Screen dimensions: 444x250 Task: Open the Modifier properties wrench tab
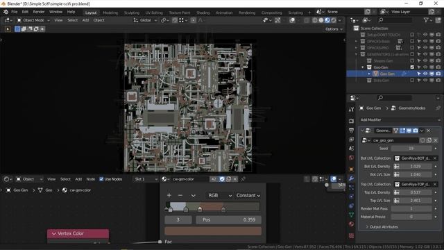[352, 178]
